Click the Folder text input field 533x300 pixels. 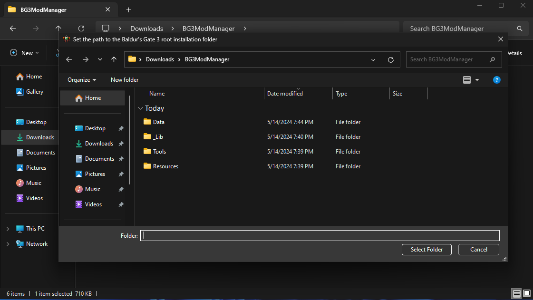[x=320, y=235]
